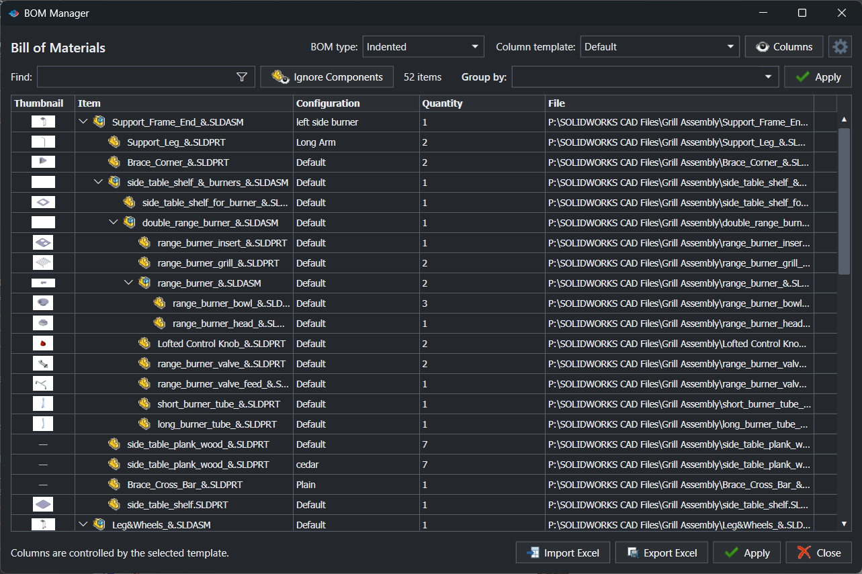
Task: Click the Columns button with eye icon
Action: pos(784,47)
